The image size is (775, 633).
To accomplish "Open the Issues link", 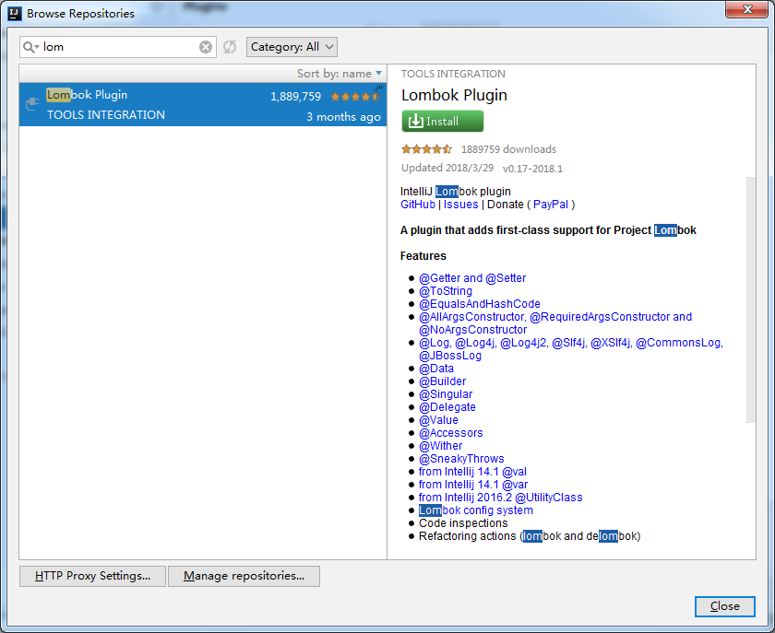I will click(460, 205).
